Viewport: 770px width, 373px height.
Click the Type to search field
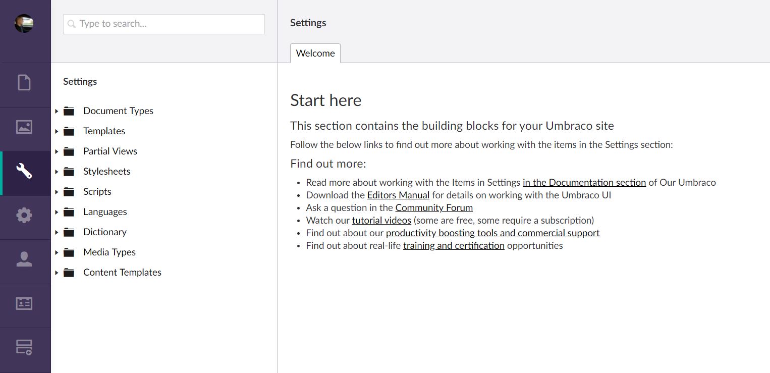pos(164,24)
